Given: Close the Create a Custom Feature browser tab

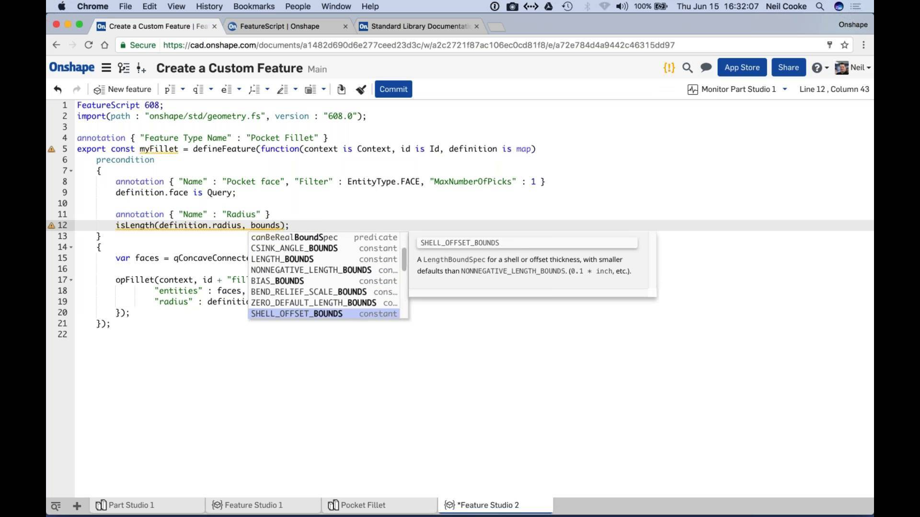Looking at the screenshot, I should 214,27.
